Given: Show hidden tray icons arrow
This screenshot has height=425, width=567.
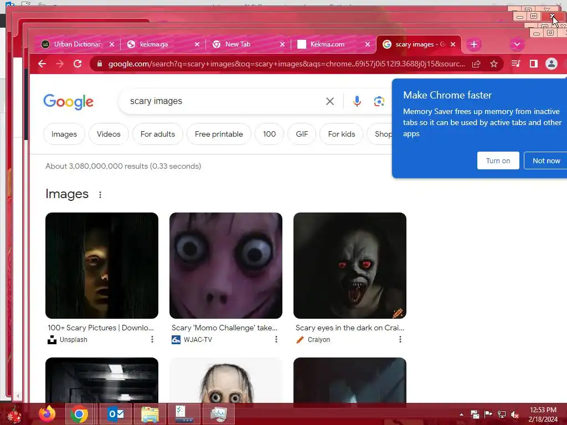Looking at the screenshot, I should (461, 414).
